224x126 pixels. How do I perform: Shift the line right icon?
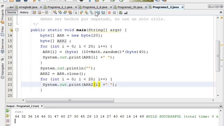(x=103, y=13)
